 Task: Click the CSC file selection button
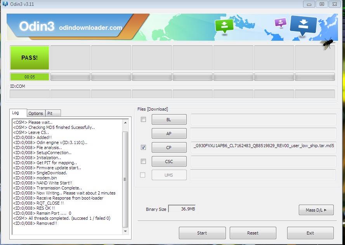169,161
